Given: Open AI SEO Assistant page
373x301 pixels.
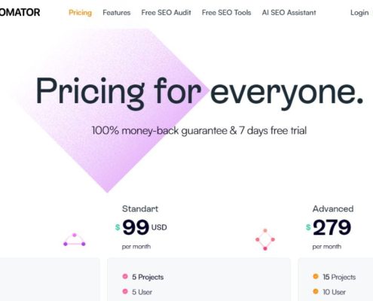Looking at the screenshot, I should pos(289,13).
